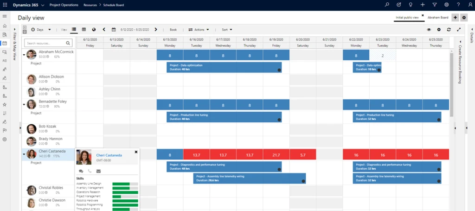This screenshot has width=475, height=211.
Task: Click the quick create plus in header
Action: click(x=423, y=5)
